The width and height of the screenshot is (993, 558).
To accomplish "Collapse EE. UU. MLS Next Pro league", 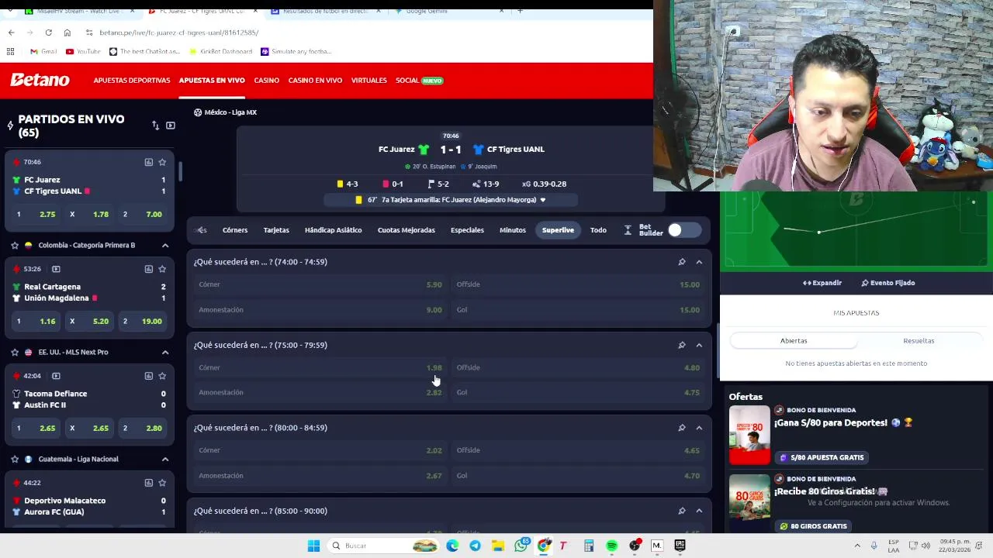I will coord(165,352).
